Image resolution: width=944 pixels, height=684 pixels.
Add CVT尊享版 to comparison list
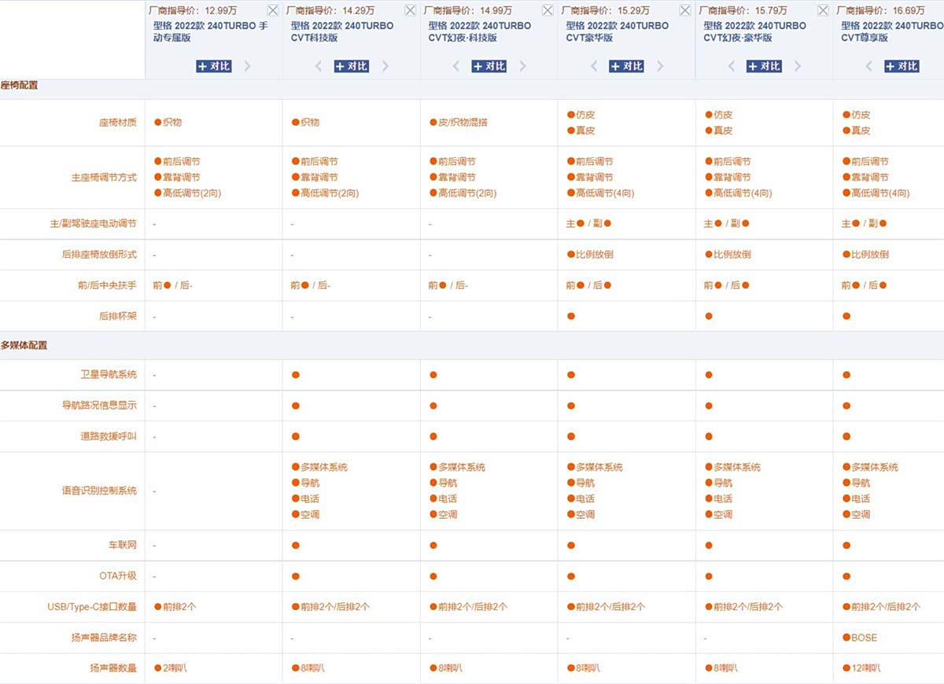[902, 66]
